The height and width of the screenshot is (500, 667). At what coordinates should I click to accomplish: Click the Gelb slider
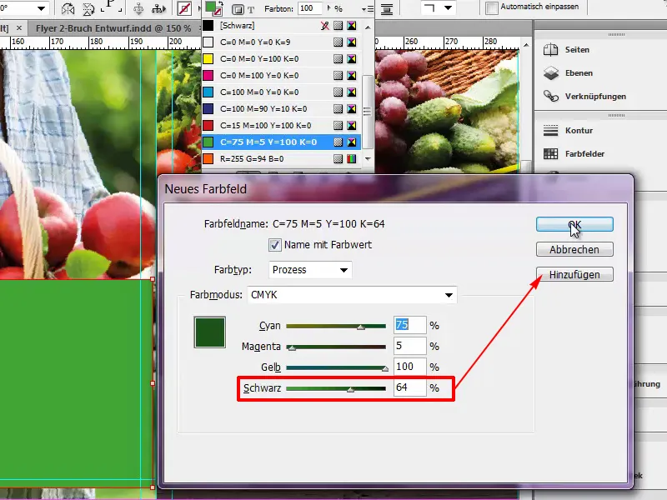point(336,368)
